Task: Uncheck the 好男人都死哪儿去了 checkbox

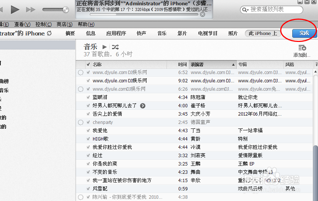Action: coord(88,105)
